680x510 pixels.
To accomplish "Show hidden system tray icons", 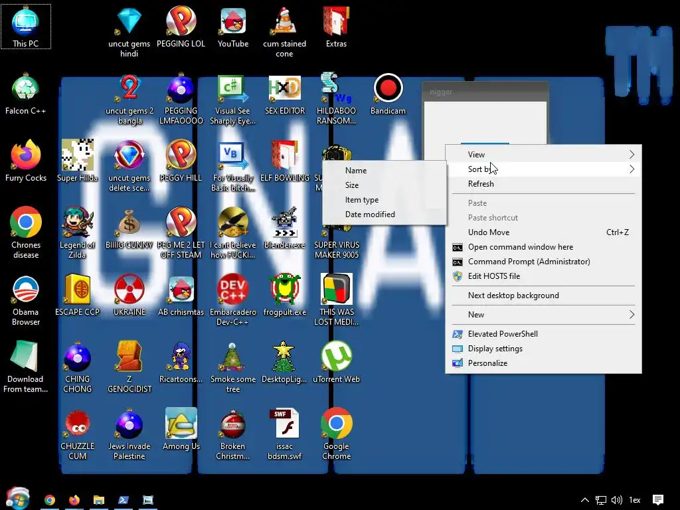I will point(584,500).
